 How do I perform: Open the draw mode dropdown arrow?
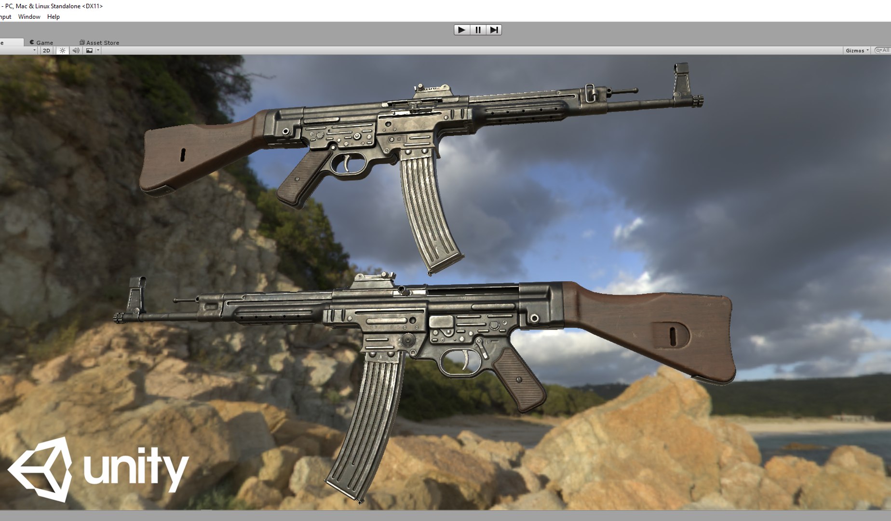34,50
